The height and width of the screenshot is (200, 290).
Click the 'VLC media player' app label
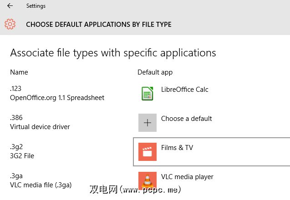point(187,177)
